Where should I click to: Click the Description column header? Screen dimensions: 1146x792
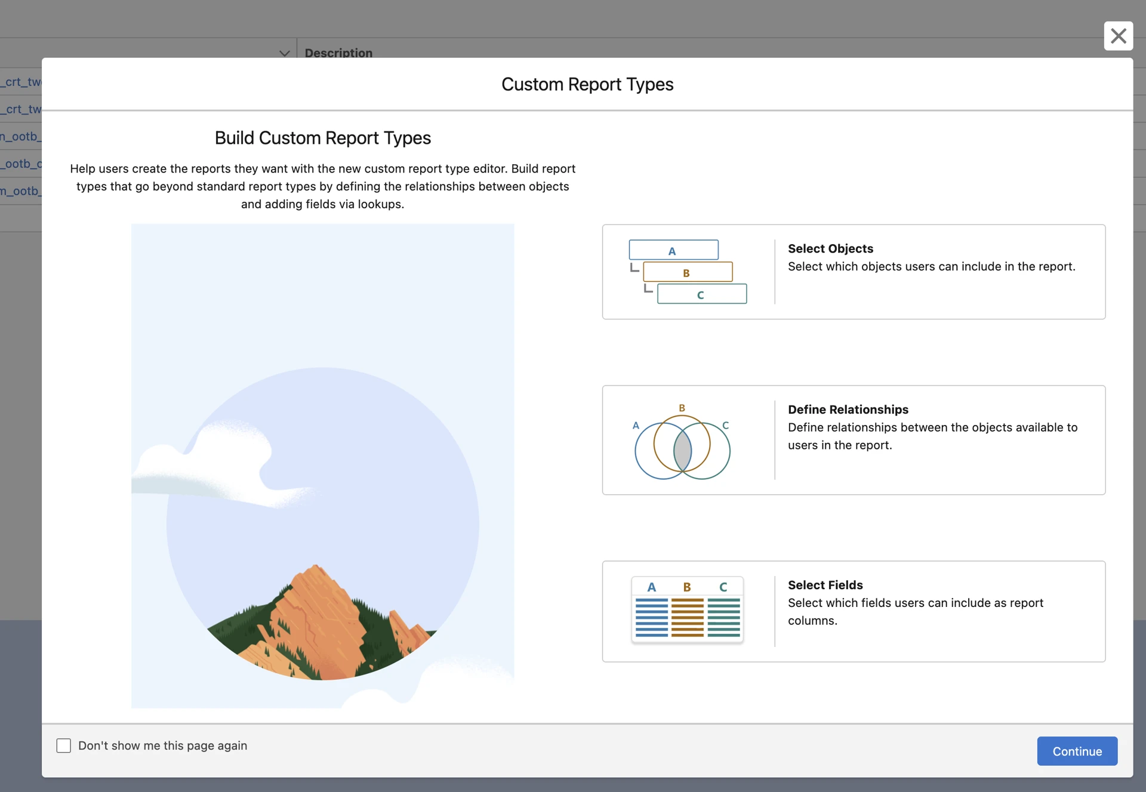[x=338, y=53]
